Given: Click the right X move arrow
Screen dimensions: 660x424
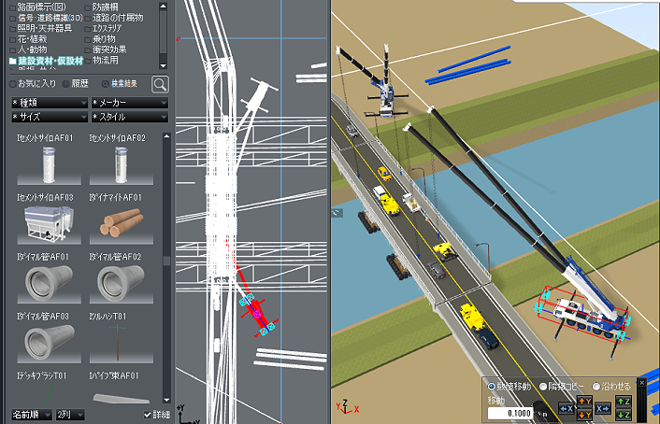Looking at the screenshot, I should click(x=602, y=408).
